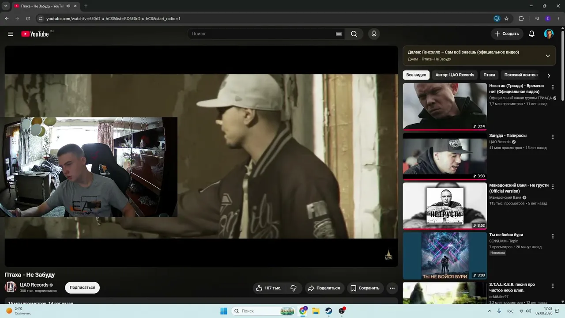Open YouTube notifications bell
Image resolution: width=565 pixels, height=318 pixels.
click(532, 34)
